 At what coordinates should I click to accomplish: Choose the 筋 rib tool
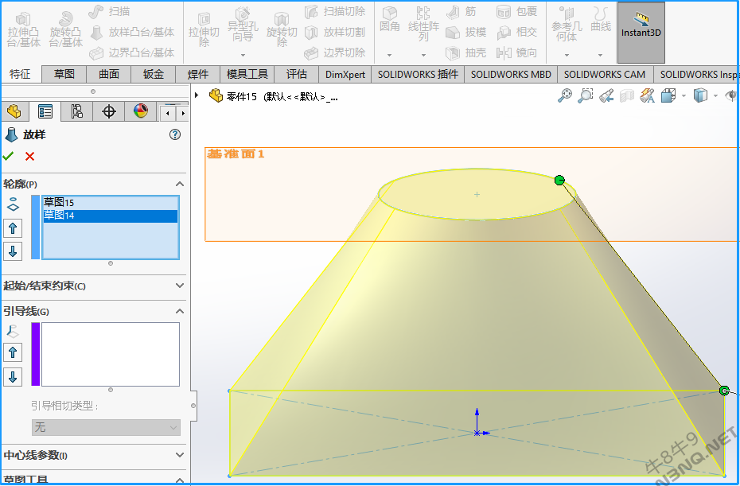tap(461, 11)
